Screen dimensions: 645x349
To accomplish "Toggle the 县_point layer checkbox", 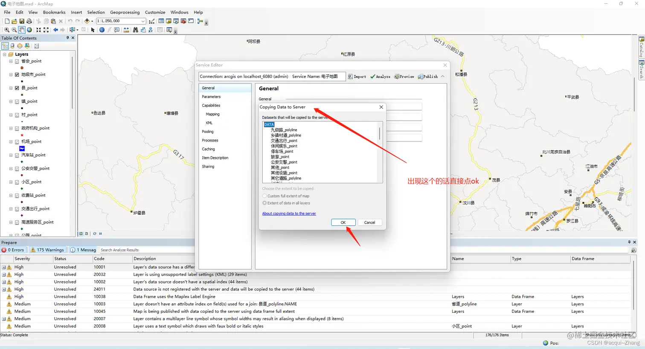I will click(17, 88).
